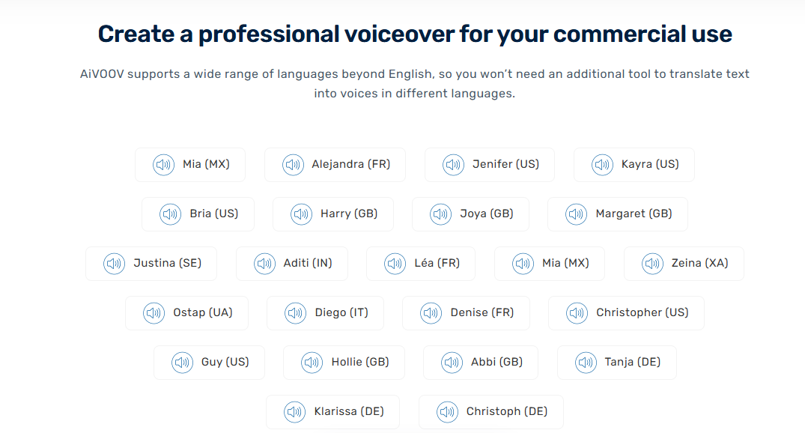This screenshot has width=805, height=433.
Task: Click Harry (GB) speaker icon
Action: (x=301, y=214)
